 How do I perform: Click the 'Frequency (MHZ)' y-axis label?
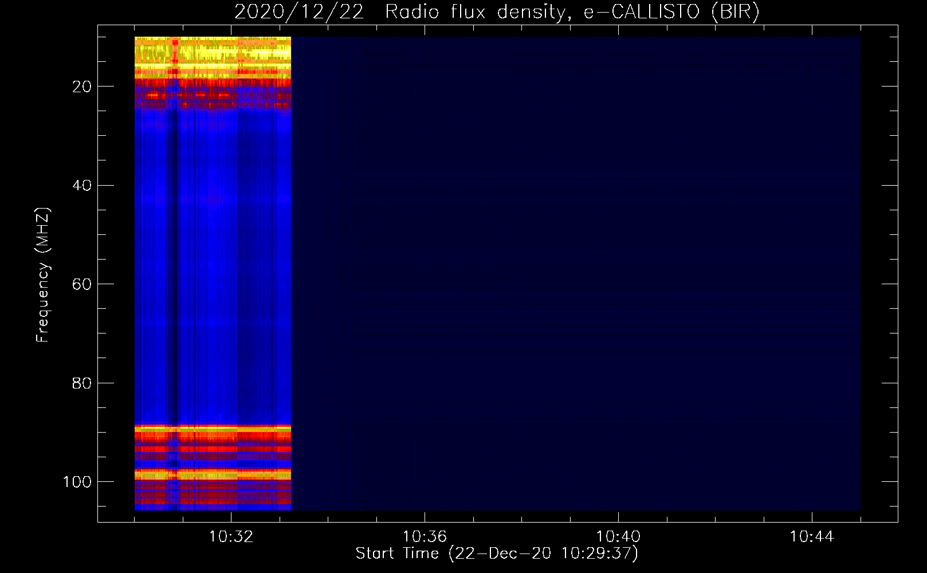tap(43, 275)
